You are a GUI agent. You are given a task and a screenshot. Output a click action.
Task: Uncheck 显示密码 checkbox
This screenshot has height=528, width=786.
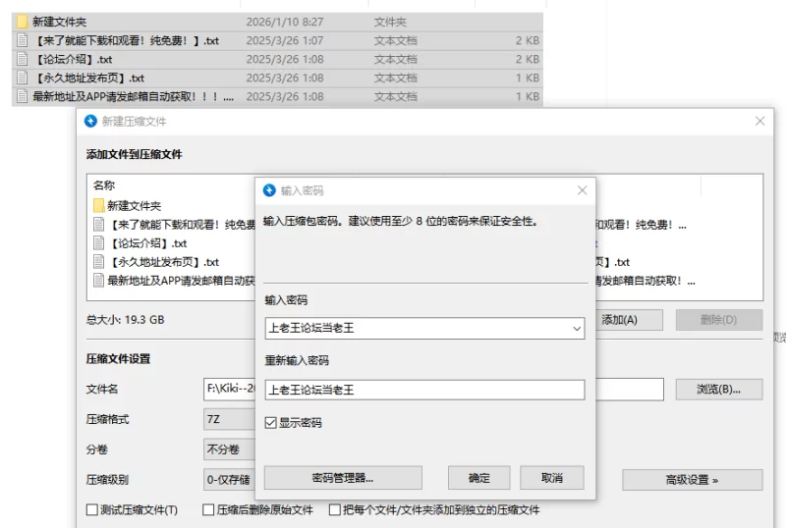(271, 423)
